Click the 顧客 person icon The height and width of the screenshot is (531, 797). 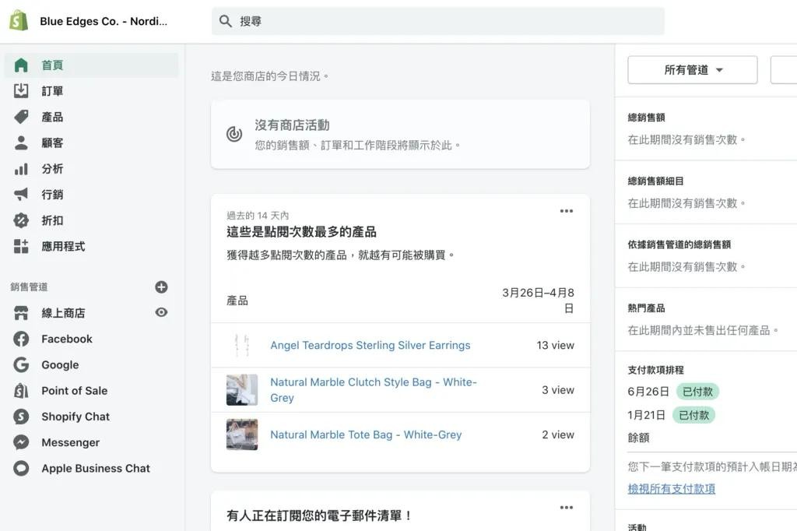pyautogui.click(x=21, y=142)
